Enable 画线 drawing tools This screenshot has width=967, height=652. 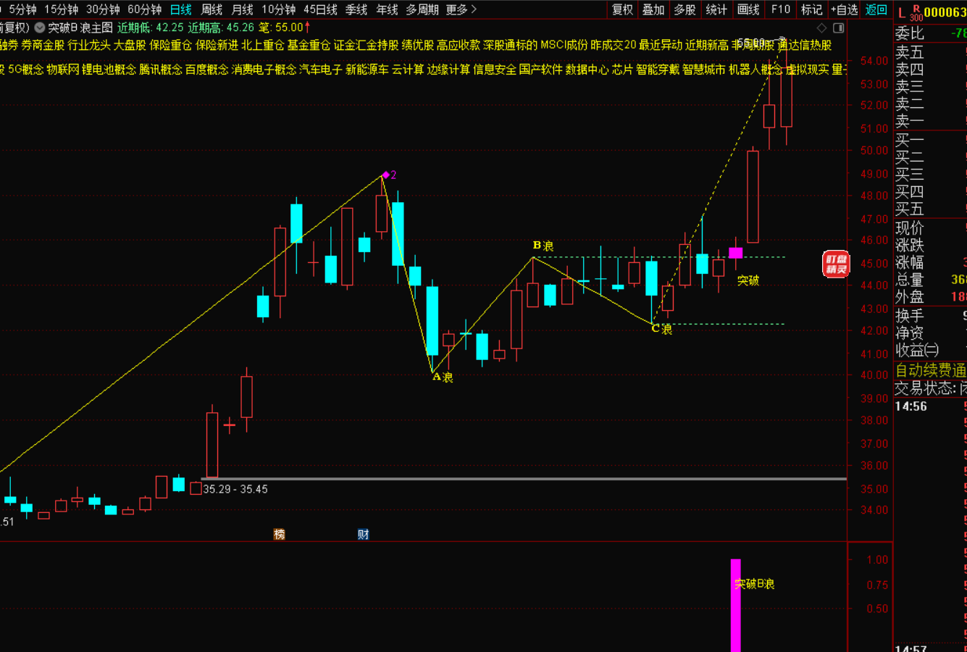point(748,9)
